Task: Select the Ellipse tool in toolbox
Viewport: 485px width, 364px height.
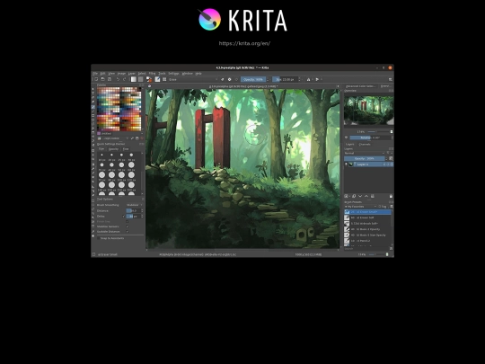Action: pyautogui.click(x=93, y=120)
